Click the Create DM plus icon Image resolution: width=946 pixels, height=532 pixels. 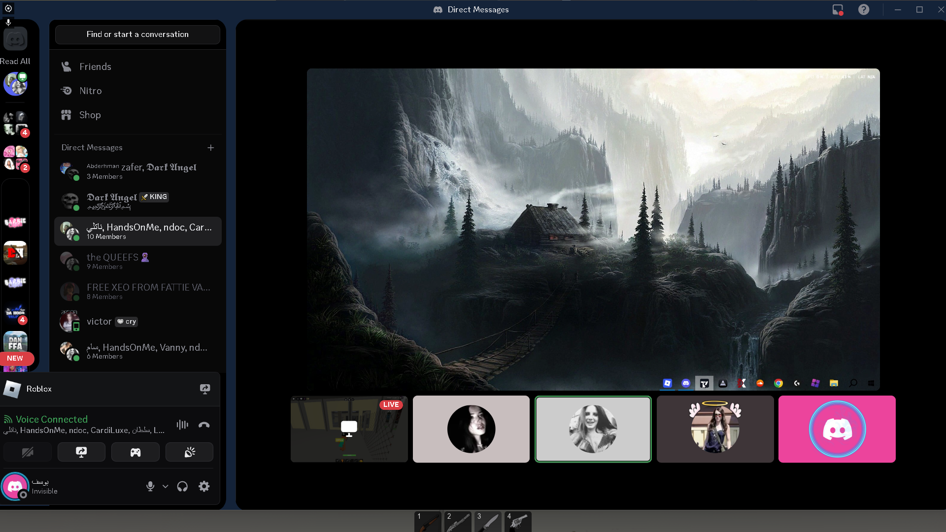tap(211, 148)
